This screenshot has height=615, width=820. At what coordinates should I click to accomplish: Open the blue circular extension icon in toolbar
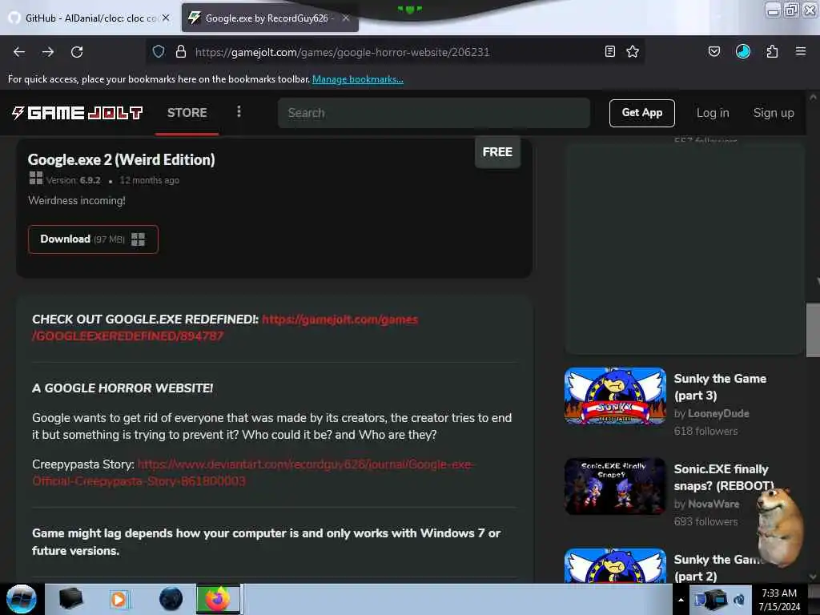(x=743, y=51)
